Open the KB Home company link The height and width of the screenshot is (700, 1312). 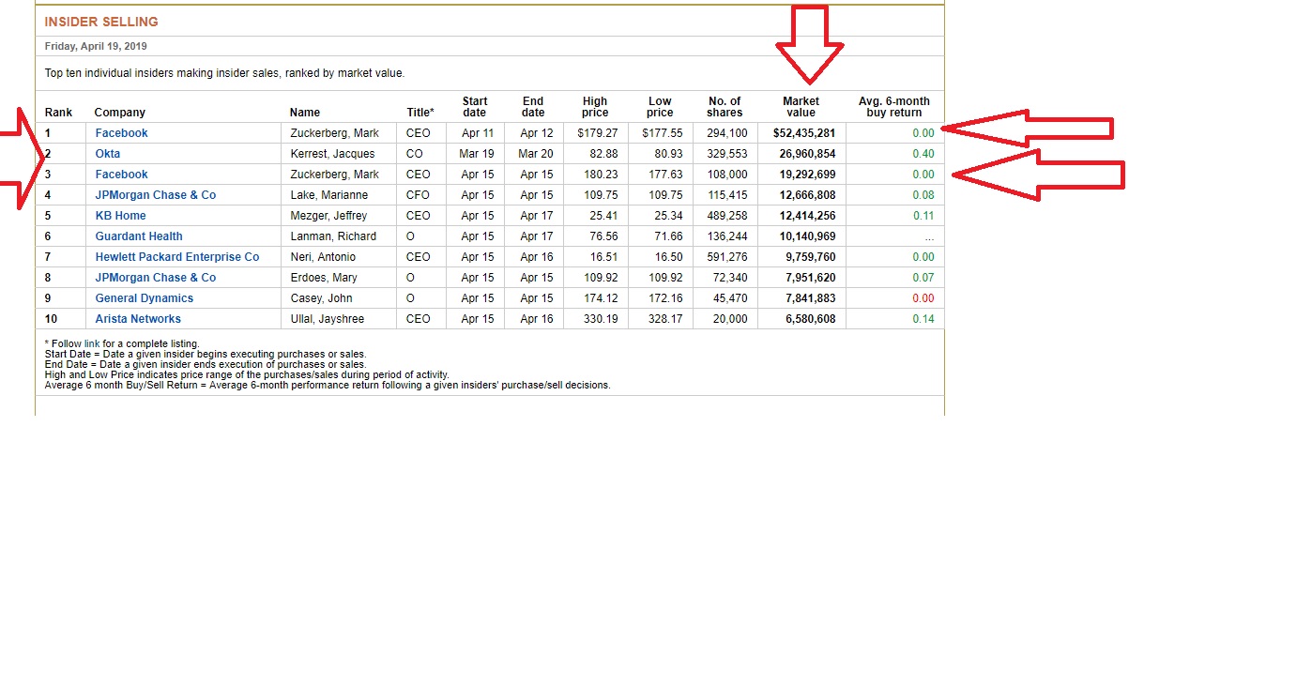pyautogui.click(x=120, y=216)
